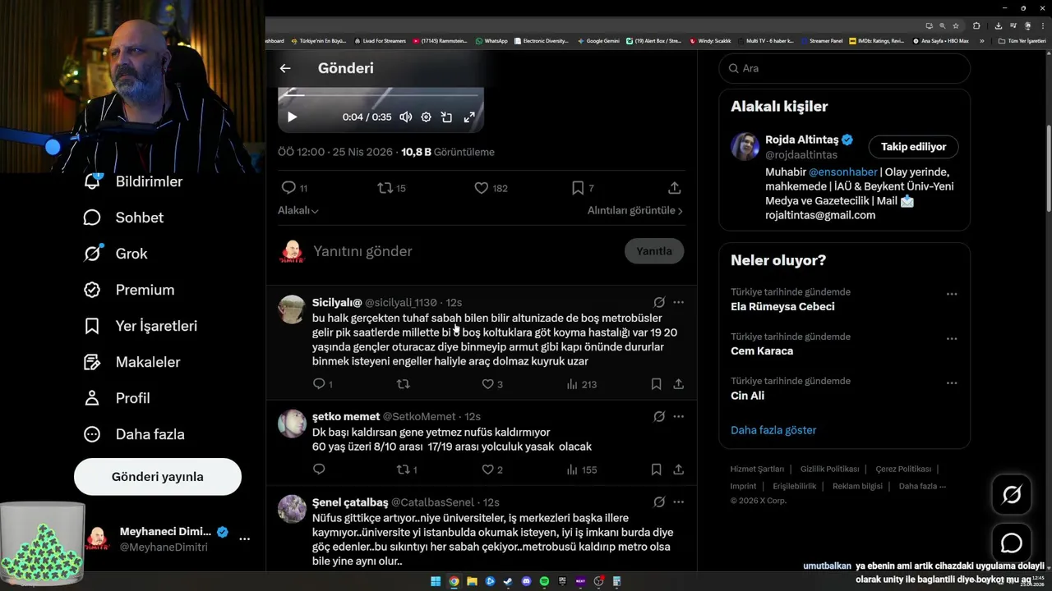Open @ensonhaber mention link
Image resolution: width=1052 pixels, height=591 pixels.
[x=842, y=172]
